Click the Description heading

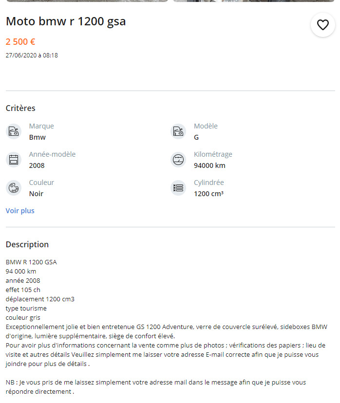[27, 244]
